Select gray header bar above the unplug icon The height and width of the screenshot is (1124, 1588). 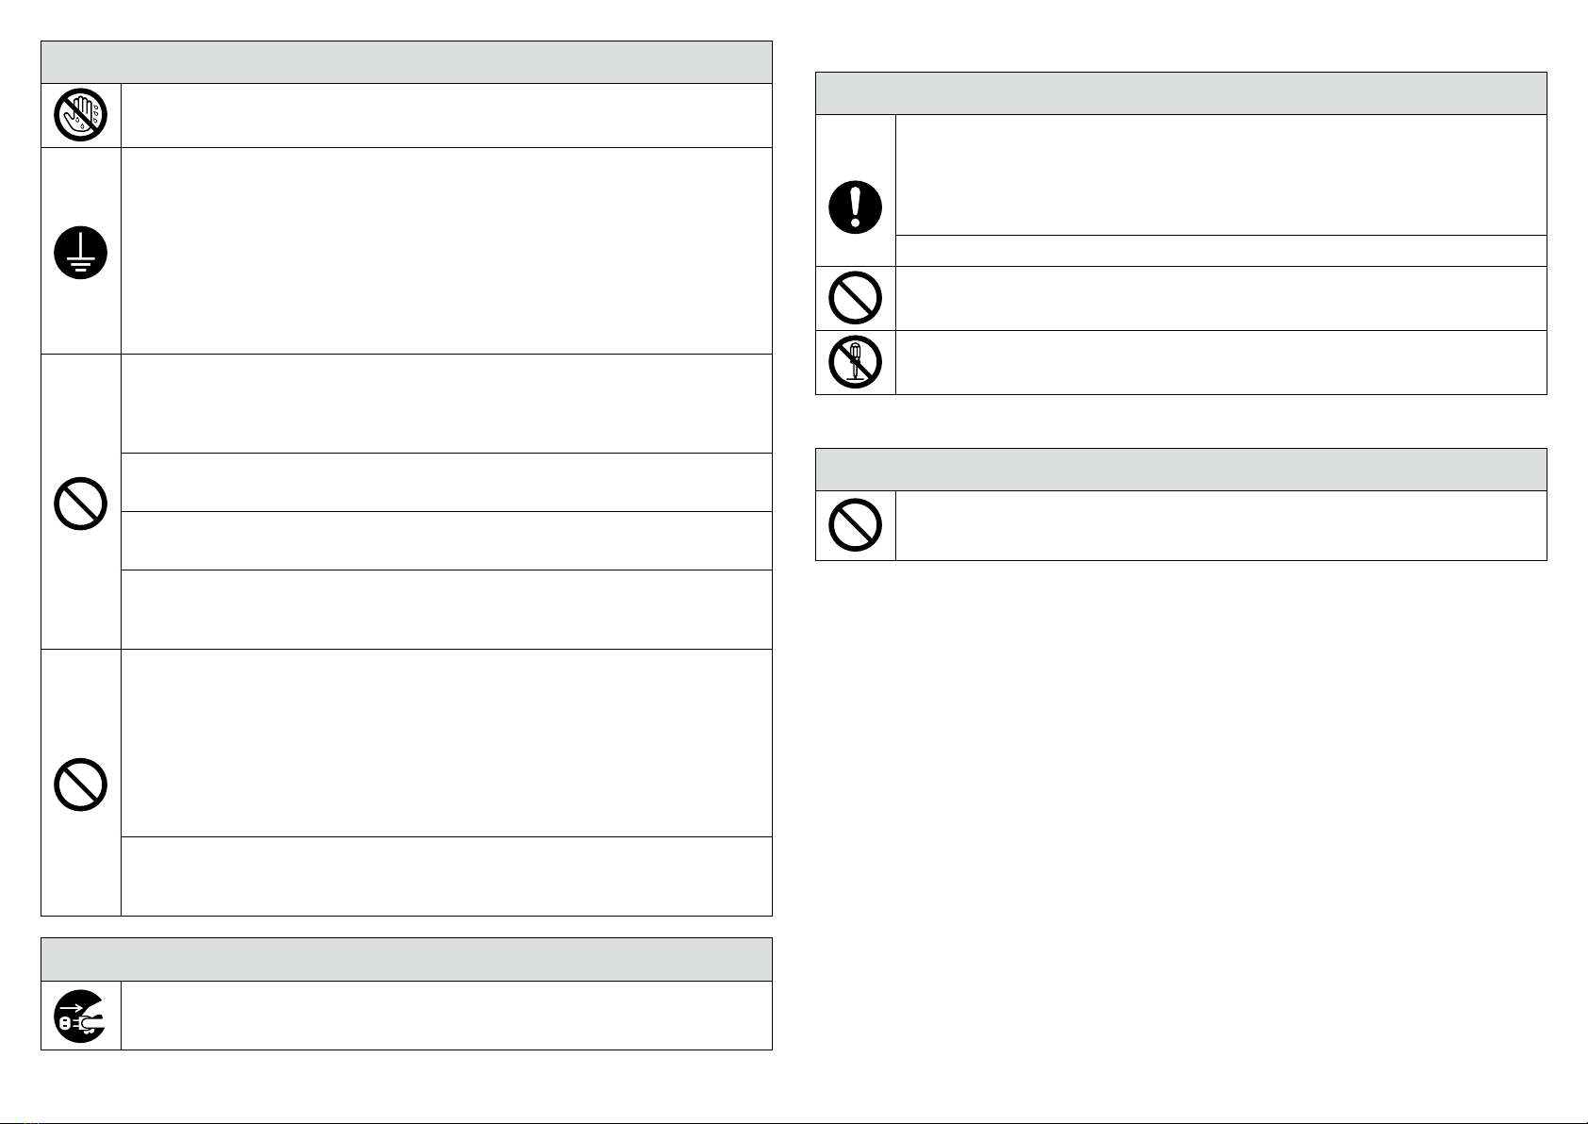pos(406,959)
